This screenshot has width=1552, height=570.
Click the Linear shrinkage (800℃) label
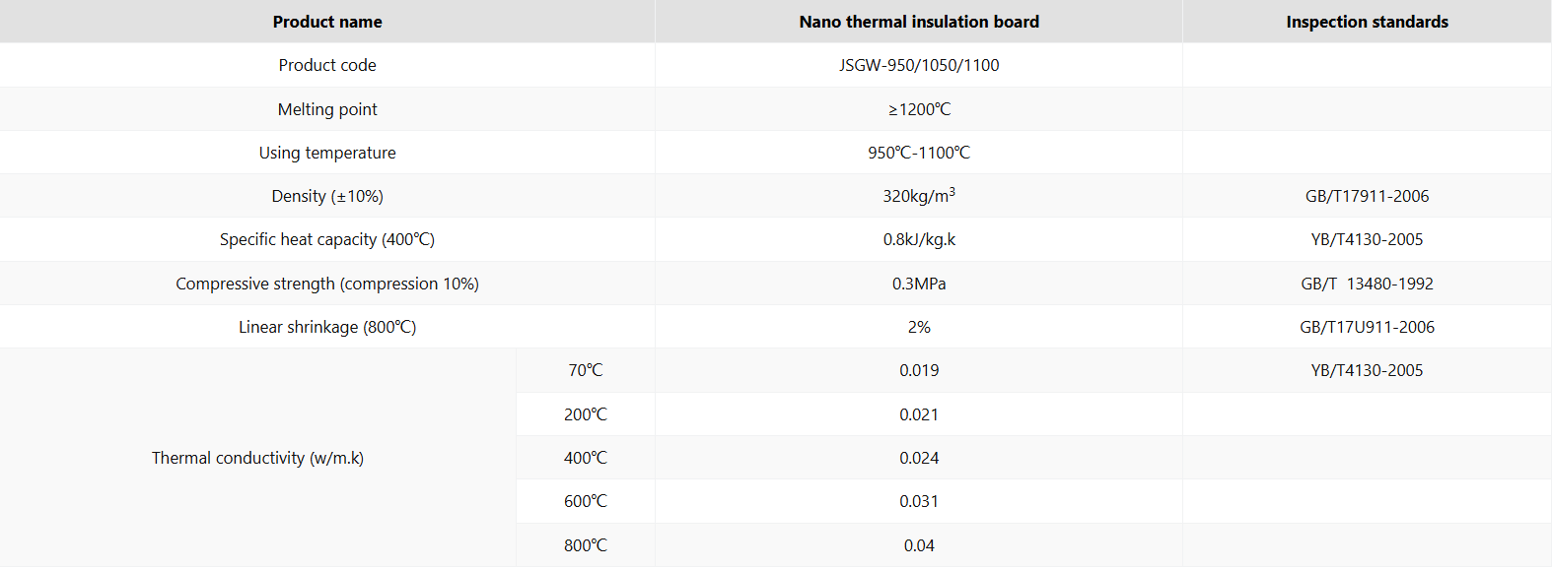click(327, 327)
